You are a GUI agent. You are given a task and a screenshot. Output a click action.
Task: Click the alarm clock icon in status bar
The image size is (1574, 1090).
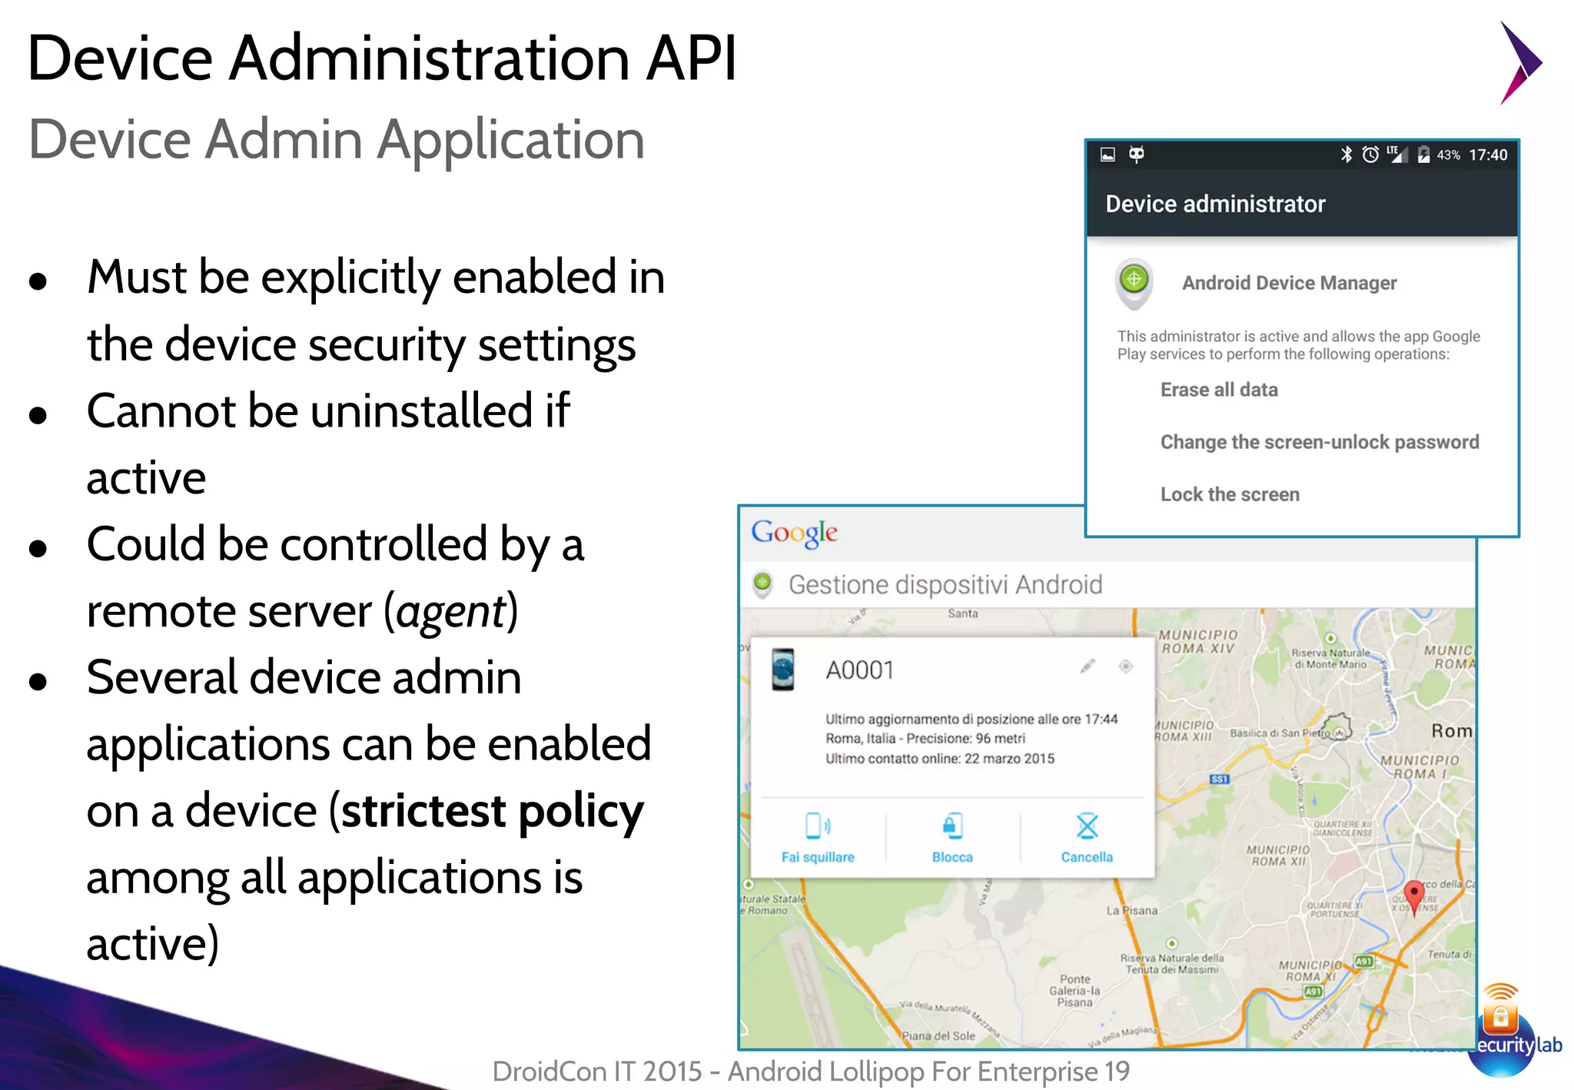pyautogui.click(x=1370, y=155)
